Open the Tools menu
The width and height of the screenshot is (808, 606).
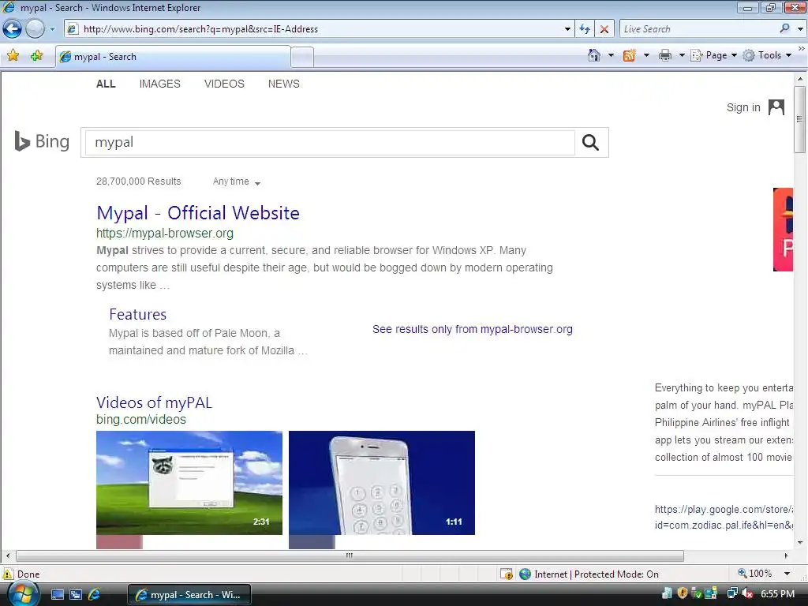[x=767, y=55]
